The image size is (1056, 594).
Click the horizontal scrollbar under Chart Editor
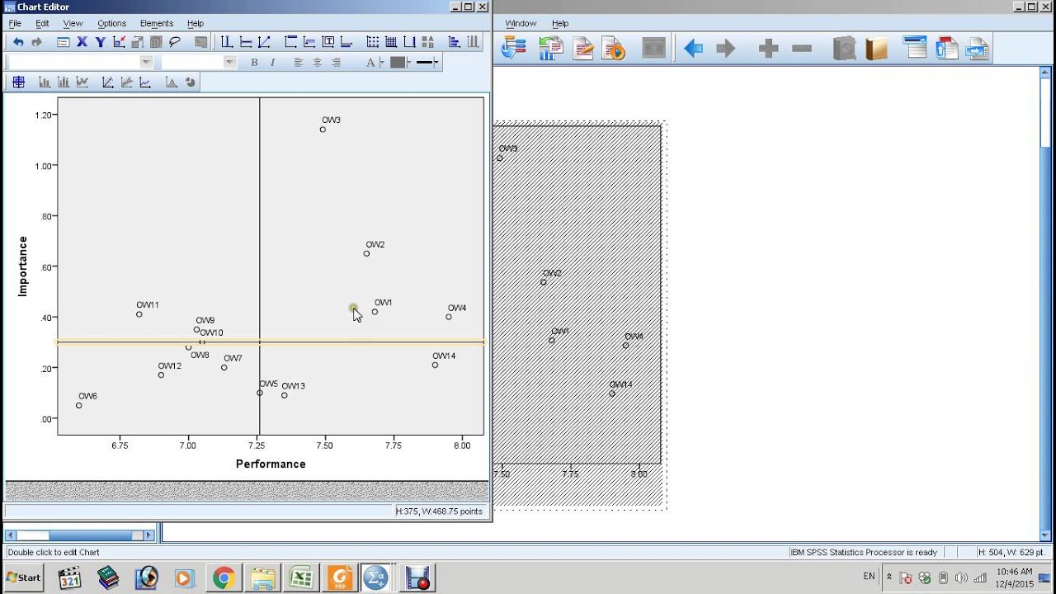[80, 535]
